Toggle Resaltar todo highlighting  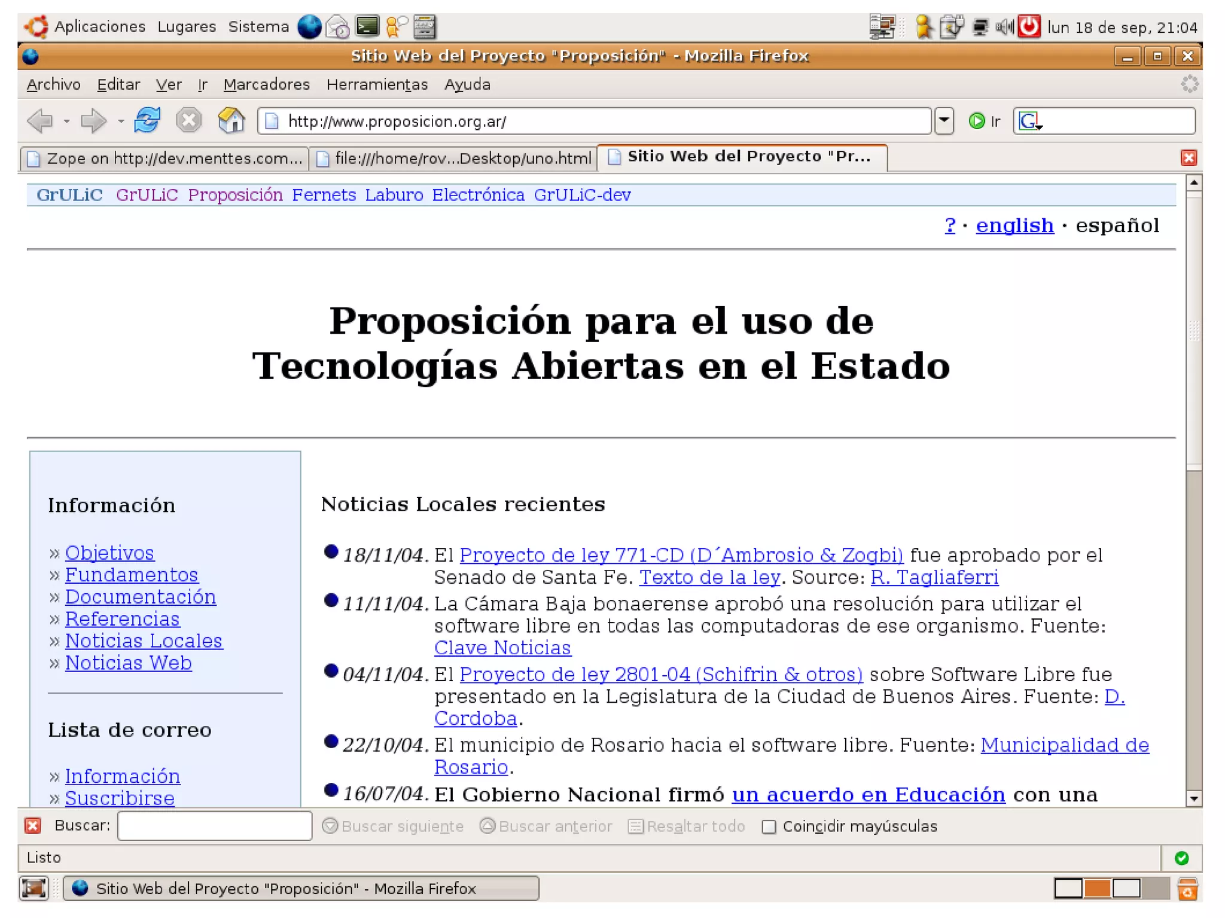(687, 826)
